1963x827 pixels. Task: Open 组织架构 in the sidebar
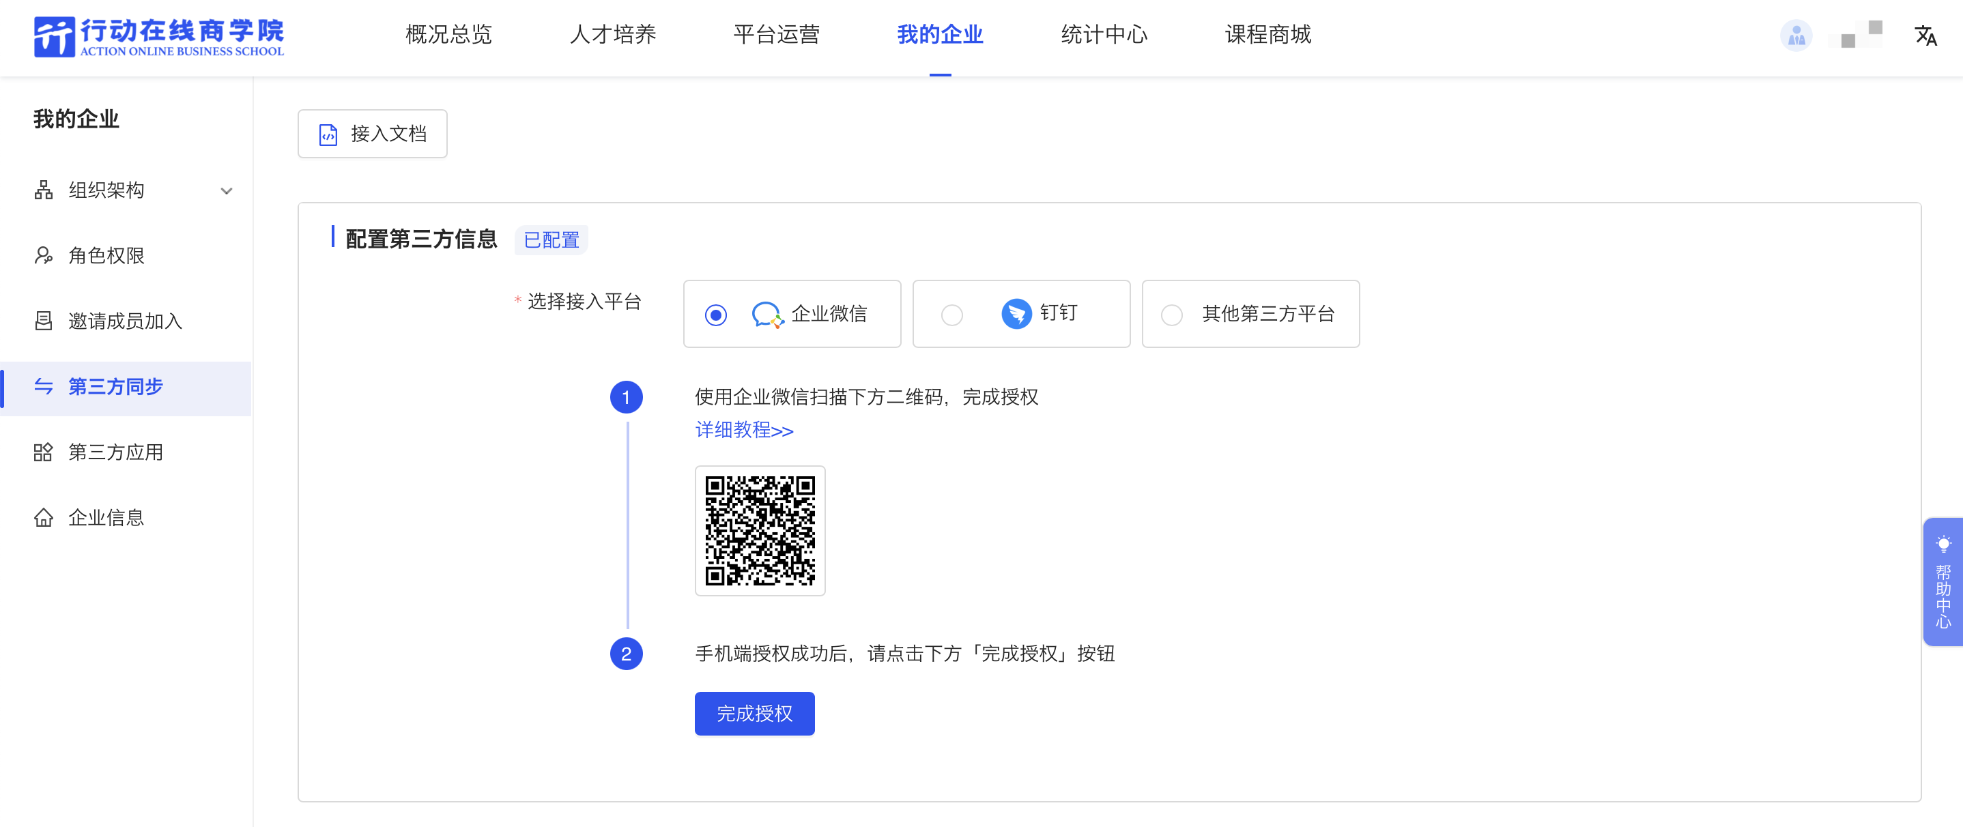(x=126, y=190)
